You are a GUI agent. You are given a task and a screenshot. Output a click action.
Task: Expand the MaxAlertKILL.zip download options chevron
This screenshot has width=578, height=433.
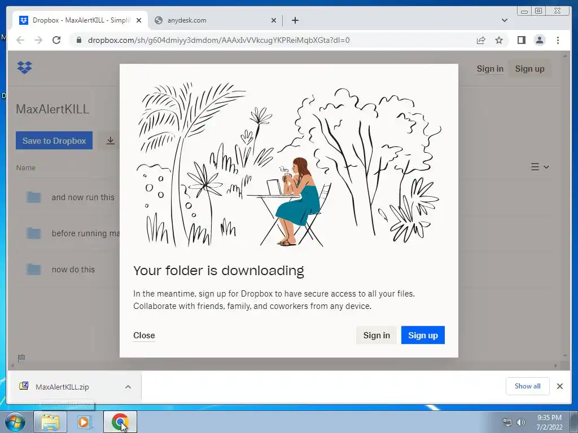tap(128, 387)
